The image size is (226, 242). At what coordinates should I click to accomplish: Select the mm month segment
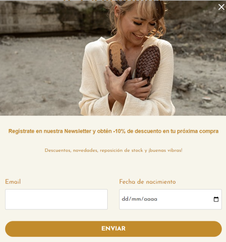(x=136, y=199)
